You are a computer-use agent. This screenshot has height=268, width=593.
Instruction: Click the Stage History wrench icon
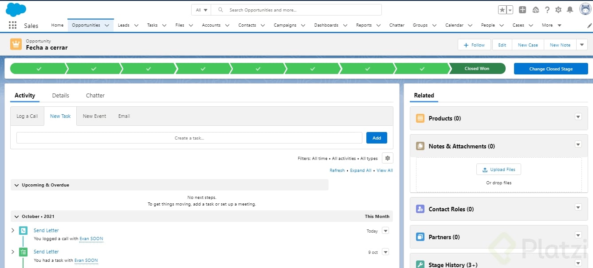pos(420,264)
